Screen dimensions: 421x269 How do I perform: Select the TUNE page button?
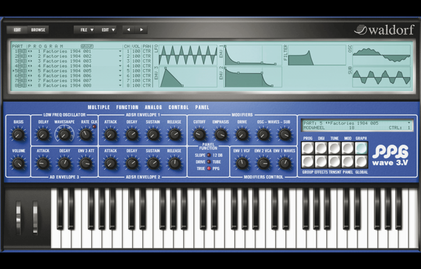tap(334, 148)
